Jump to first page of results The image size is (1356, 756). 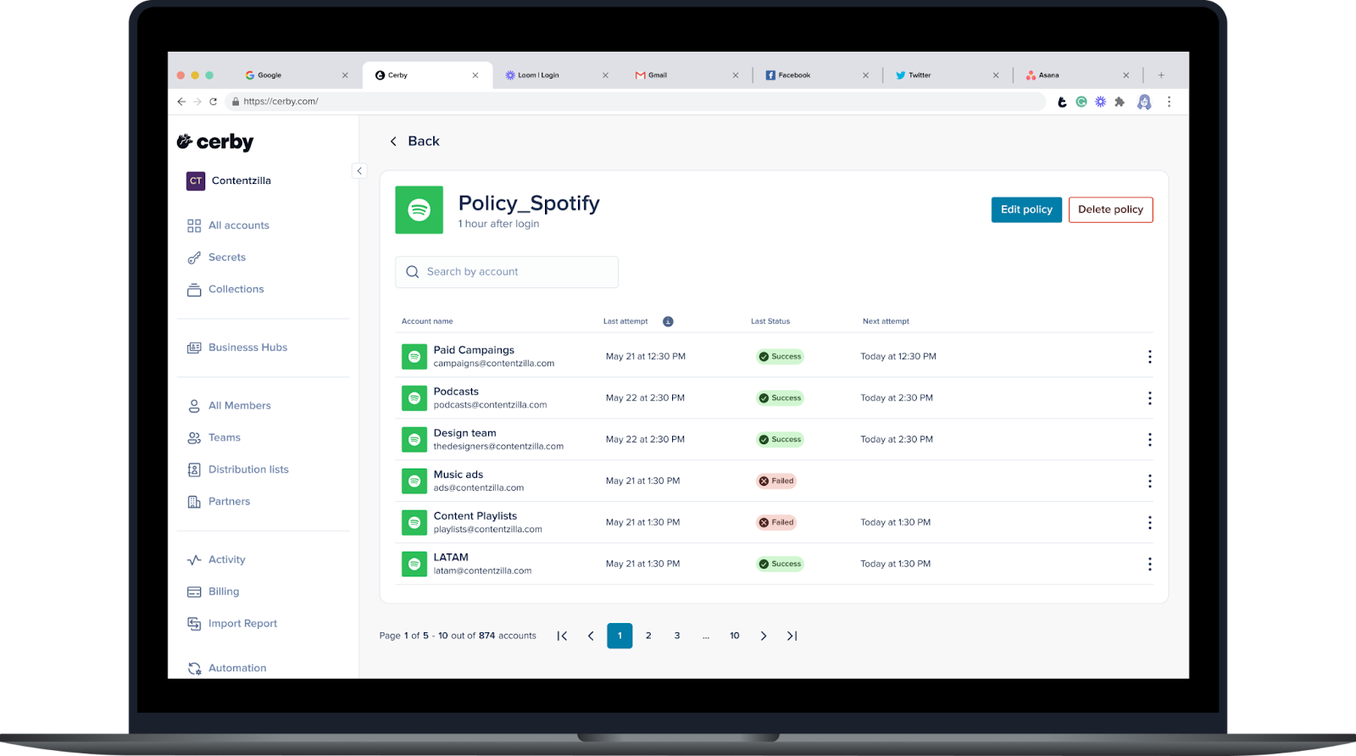pos(562,636)
